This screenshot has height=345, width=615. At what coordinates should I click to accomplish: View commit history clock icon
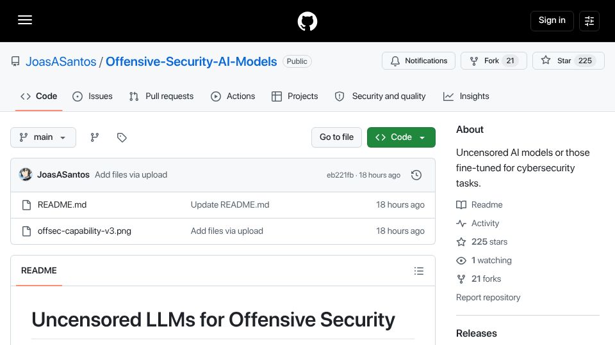[x=416, y=175]
